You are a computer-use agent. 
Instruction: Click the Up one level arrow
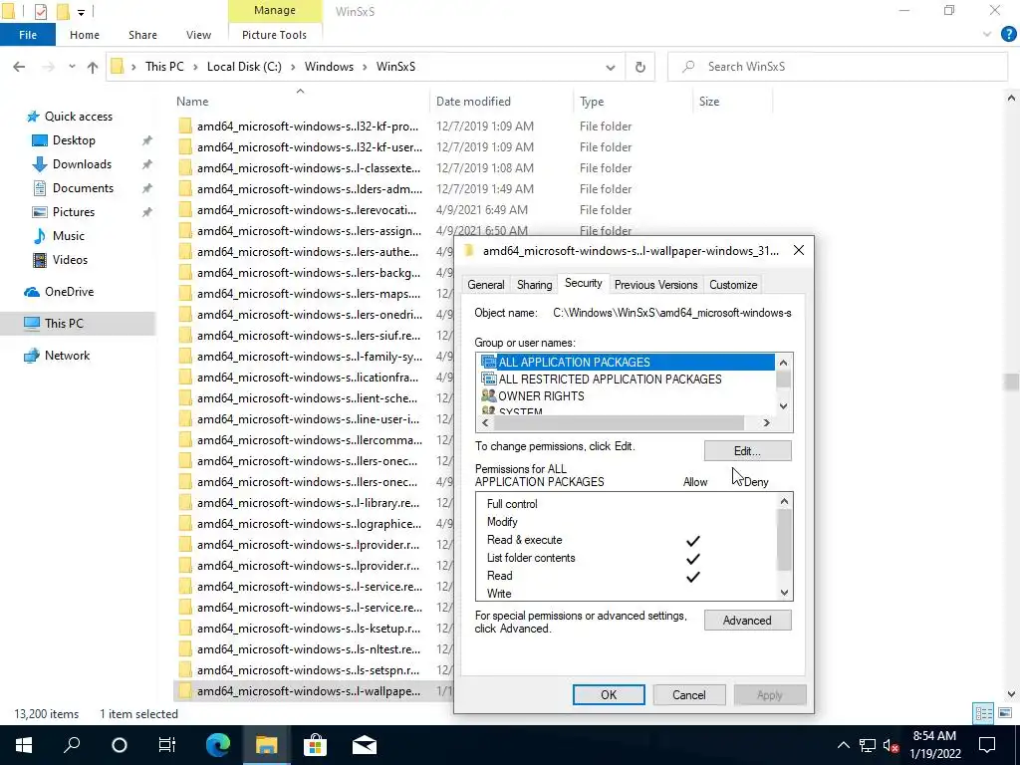(93, 67)
